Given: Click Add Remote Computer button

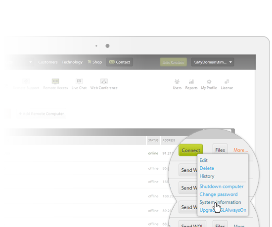Looking at the screenshot, I should tap(42, 114).
